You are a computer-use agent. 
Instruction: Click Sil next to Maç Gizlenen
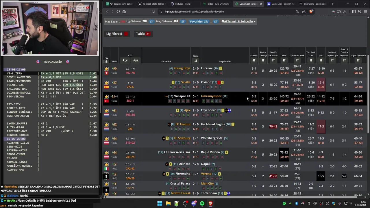click(x=183, y=21)
